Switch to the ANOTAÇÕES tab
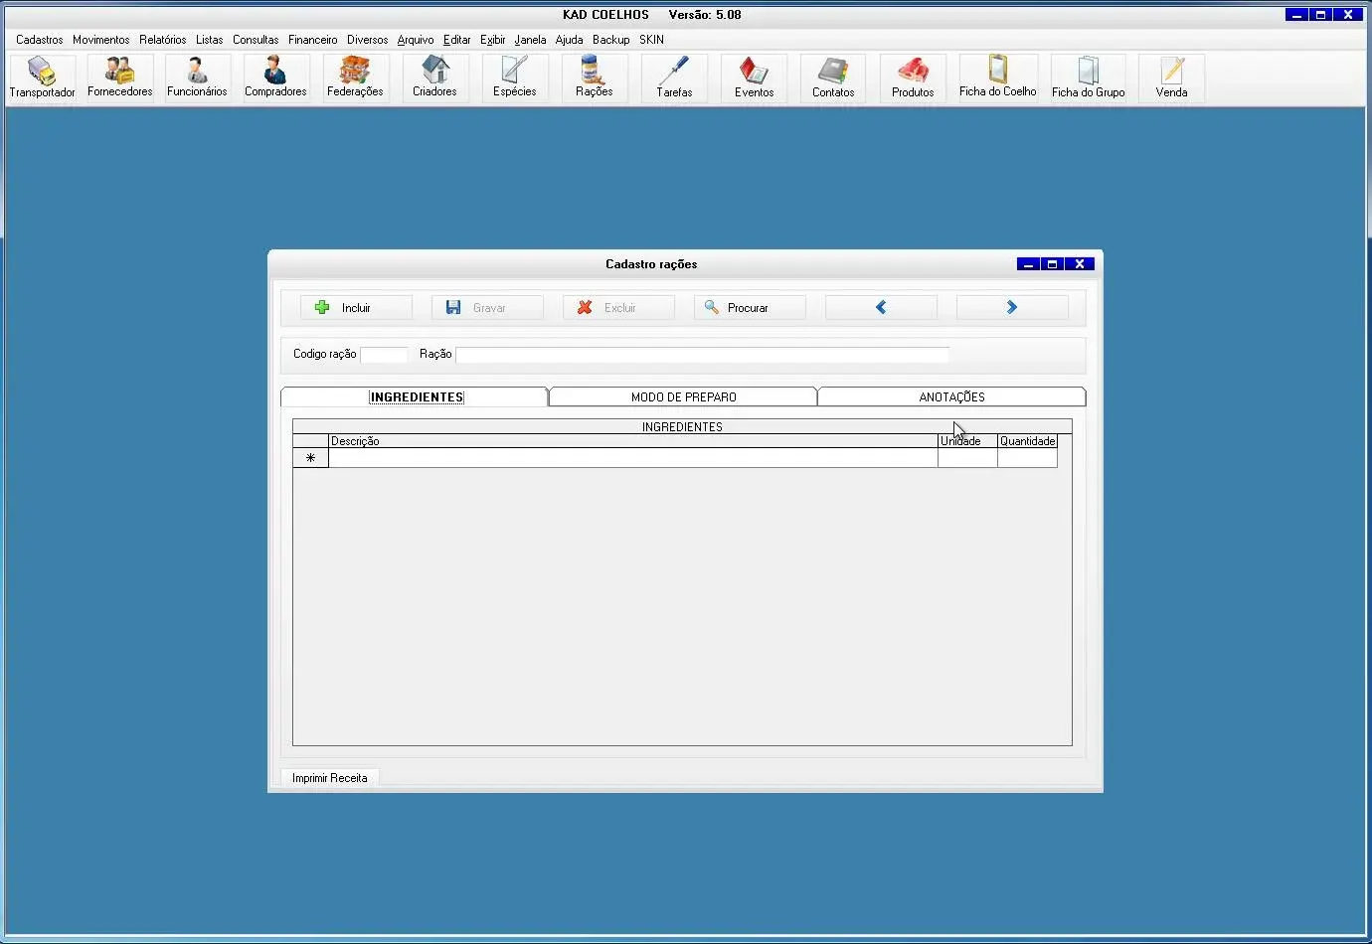 pos(951,397)
